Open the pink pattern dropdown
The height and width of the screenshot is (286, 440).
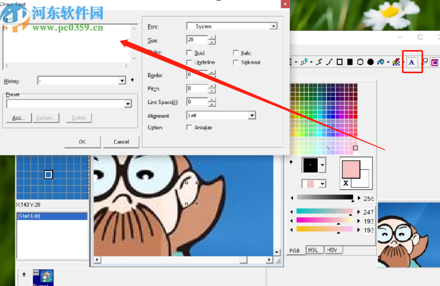point(322,184)
